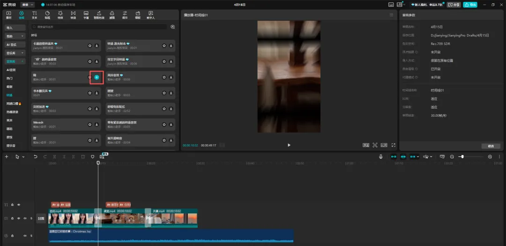Enter fullscreen preview in the player
This screenshot has height=246, width=506.
(394, 145)
